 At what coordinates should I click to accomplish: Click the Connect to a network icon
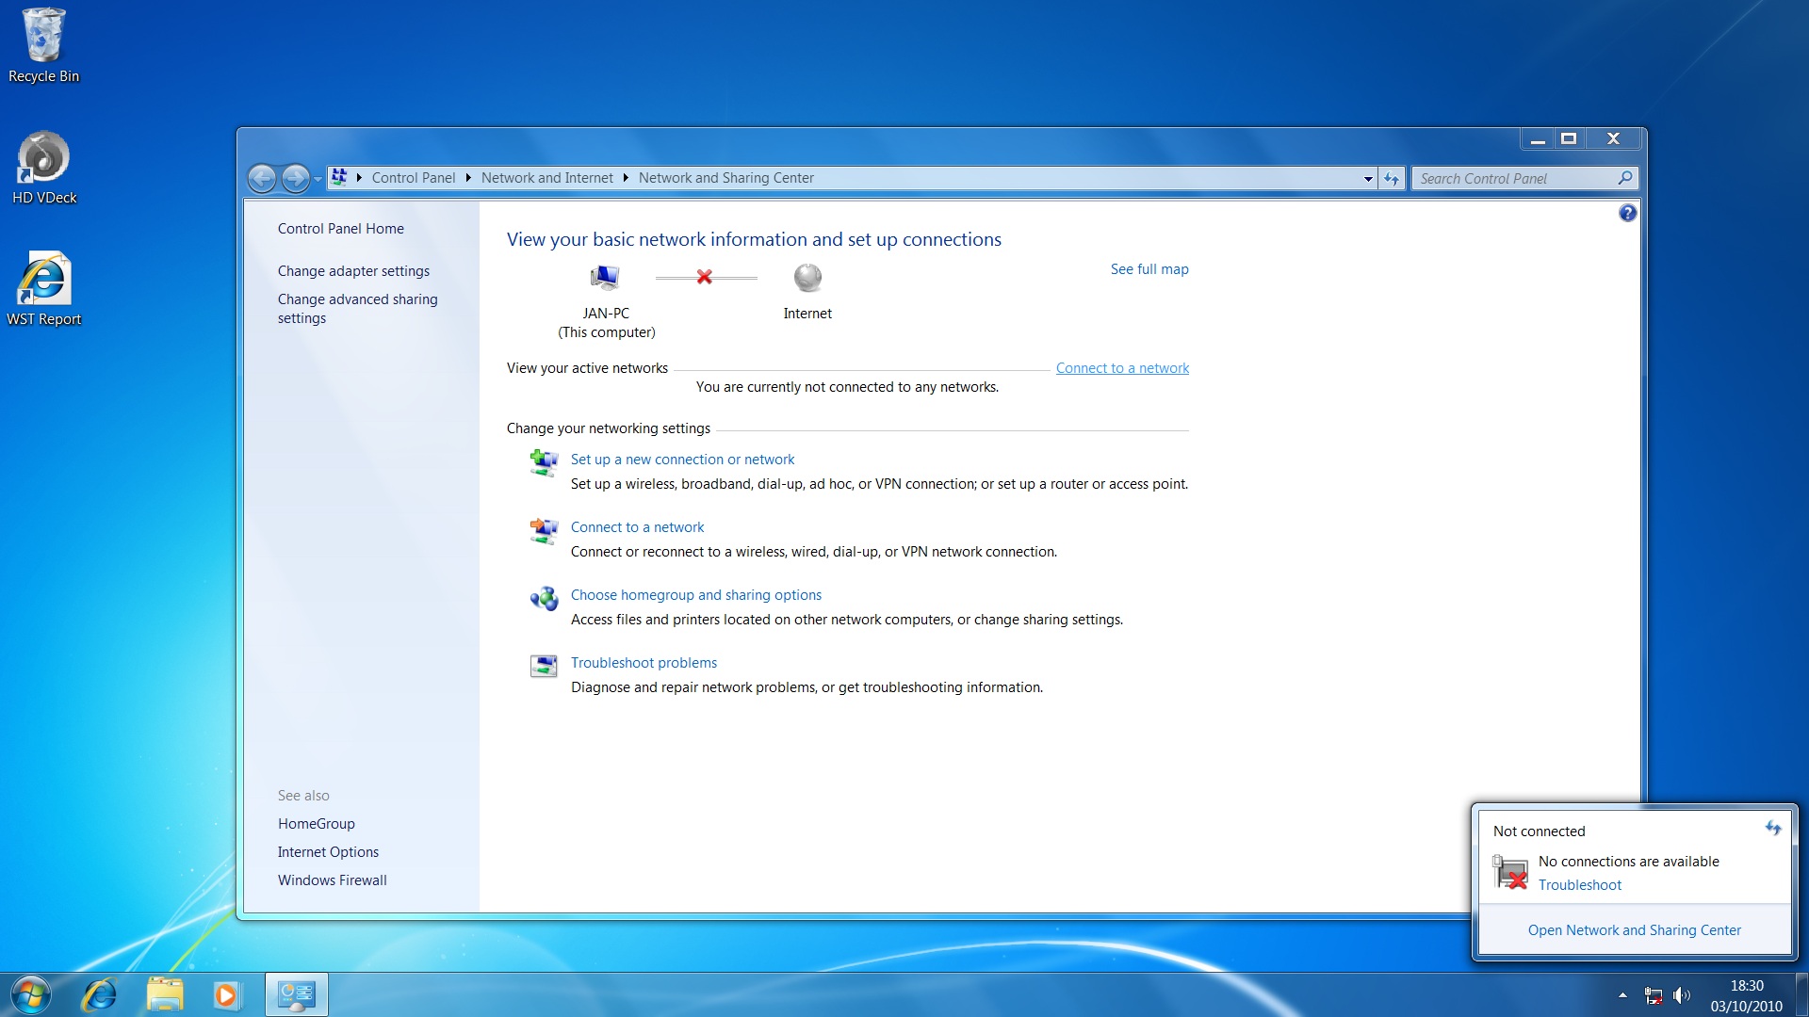click(x=544, y=530)
